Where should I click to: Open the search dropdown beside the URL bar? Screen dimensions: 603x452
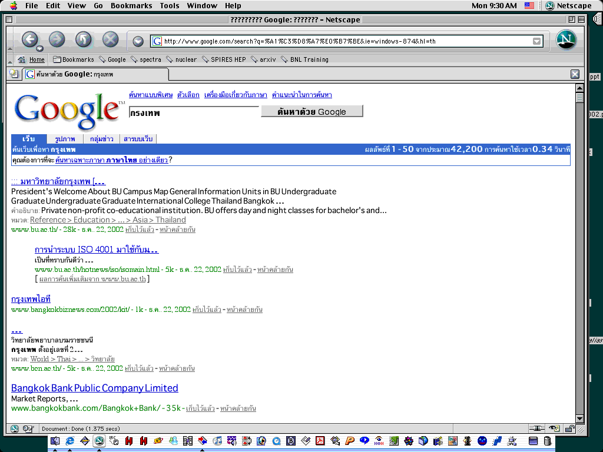138,41
